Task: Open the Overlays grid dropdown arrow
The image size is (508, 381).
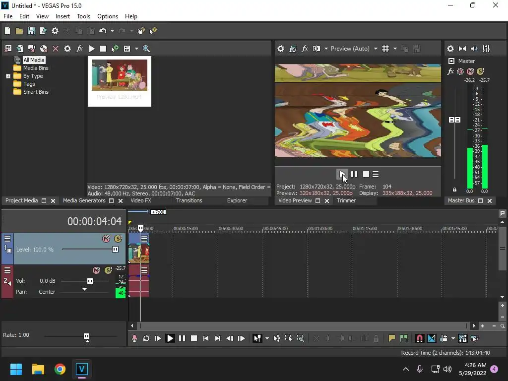Action: tap(395, 49)
